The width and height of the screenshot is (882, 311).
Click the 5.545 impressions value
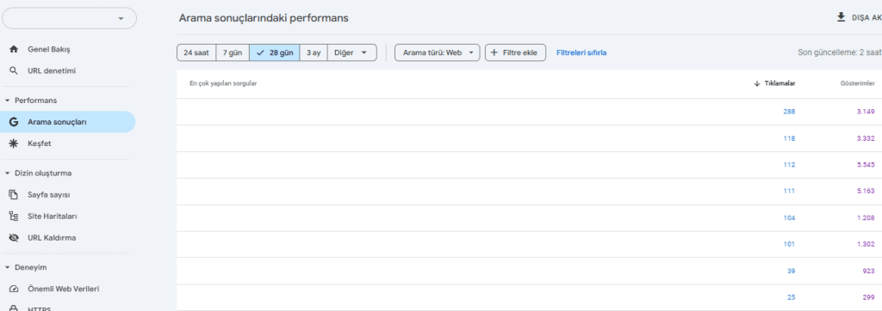point(866,165)
